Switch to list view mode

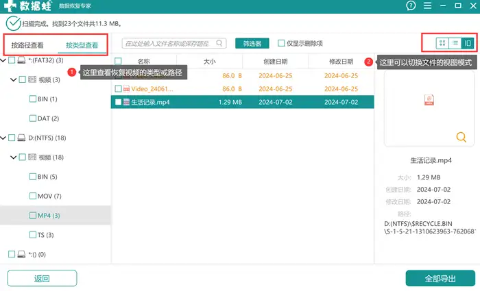pyautogui.click(x=455, y=43)
